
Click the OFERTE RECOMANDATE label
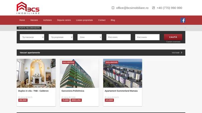click(29, 28)
